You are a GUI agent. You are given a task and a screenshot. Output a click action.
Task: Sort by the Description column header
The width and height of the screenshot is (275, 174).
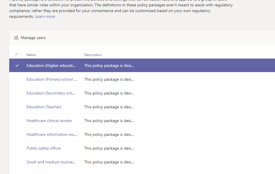[93, 55]
